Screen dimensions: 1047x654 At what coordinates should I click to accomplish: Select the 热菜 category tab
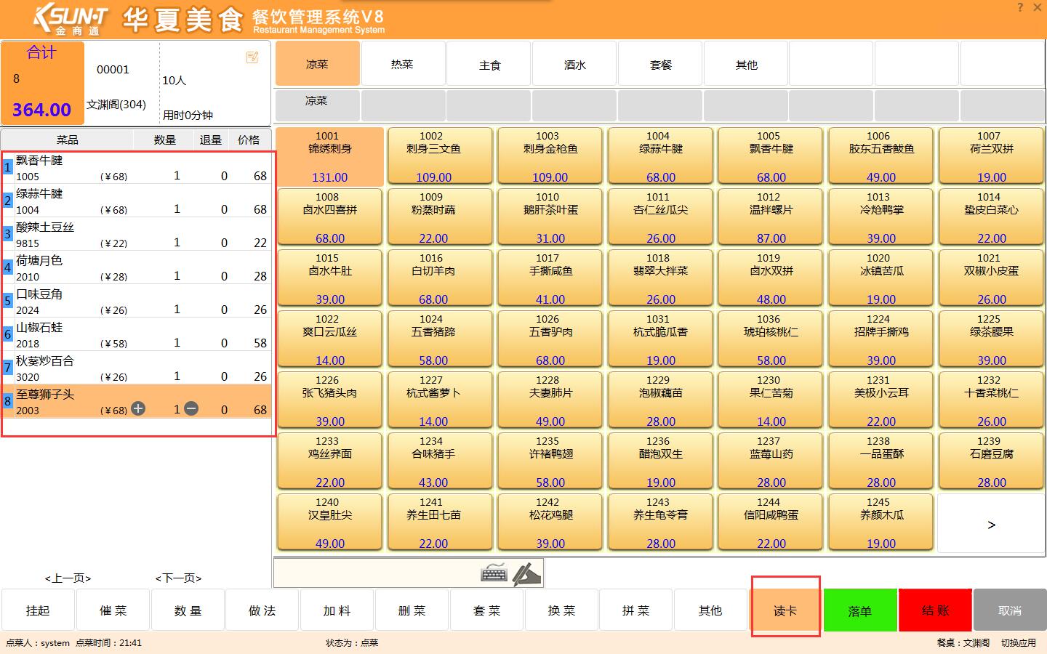click(x=402, y=64)
